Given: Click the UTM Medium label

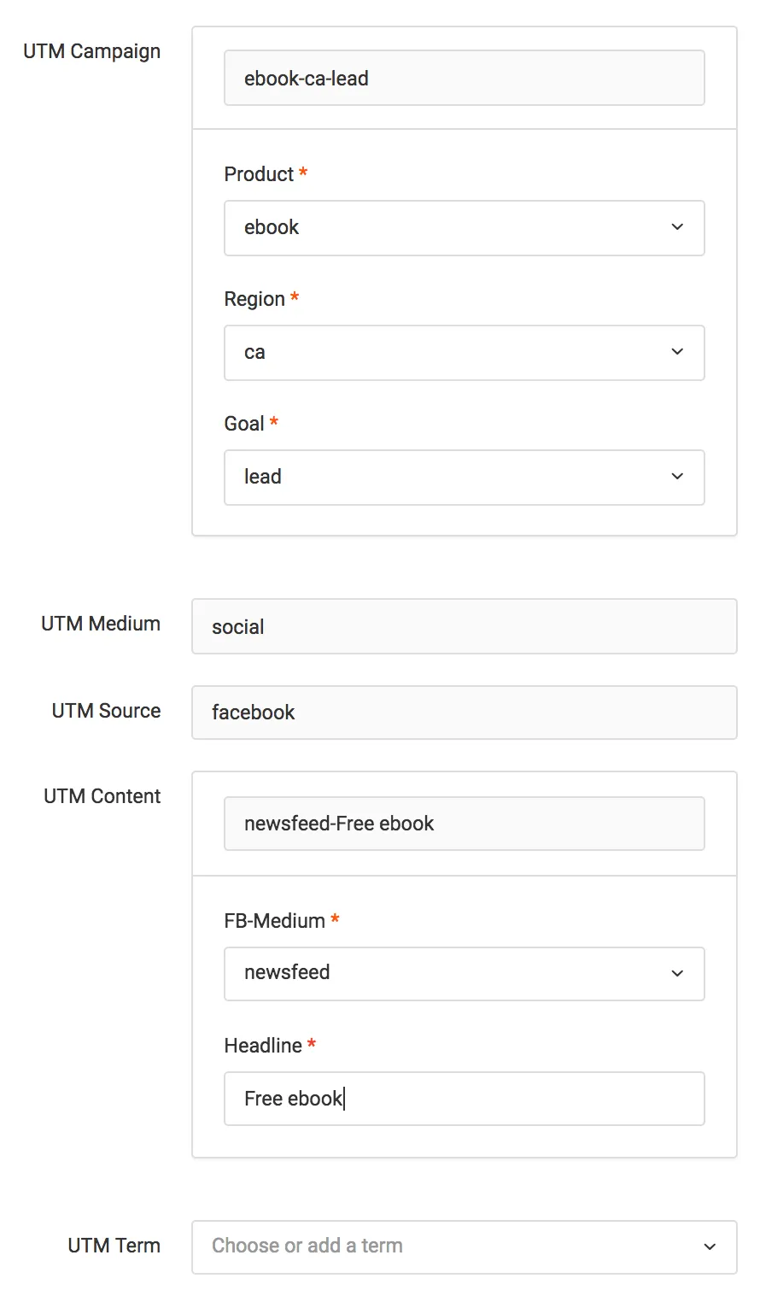Looking at the screenshot, I should (x=100, y=624).
